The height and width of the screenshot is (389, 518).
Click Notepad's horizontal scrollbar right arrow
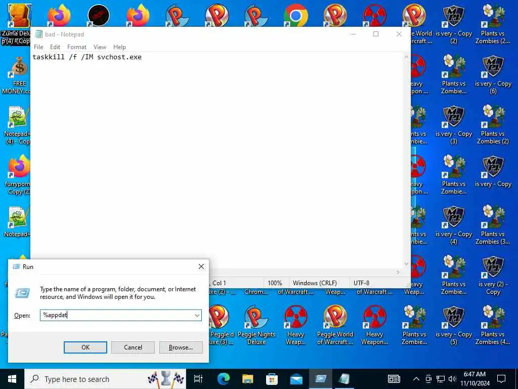pyautogui.click(x=398, y=272)
